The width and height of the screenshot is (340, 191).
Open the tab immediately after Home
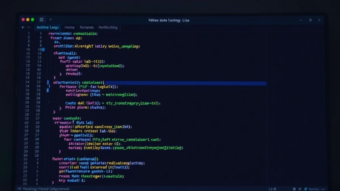pos(86,27)
